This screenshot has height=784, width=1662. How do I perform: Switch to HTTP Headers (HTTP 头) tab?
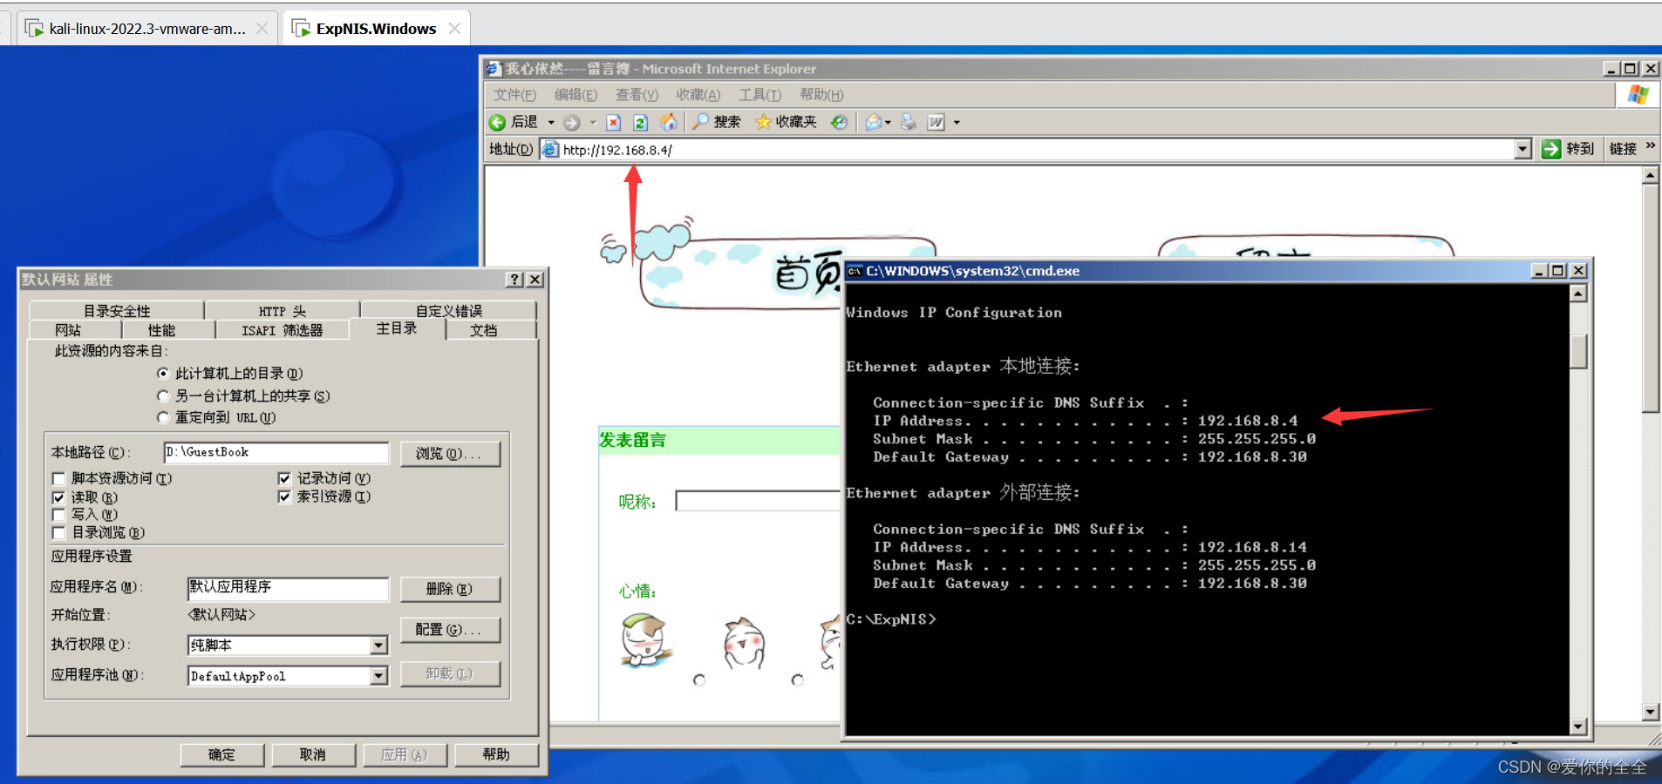coord(283,311)
